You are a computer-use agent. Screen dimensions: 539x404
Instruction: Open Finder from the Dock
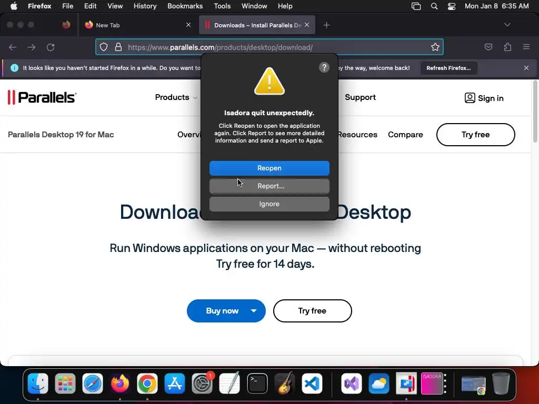(x=38, y=383)
